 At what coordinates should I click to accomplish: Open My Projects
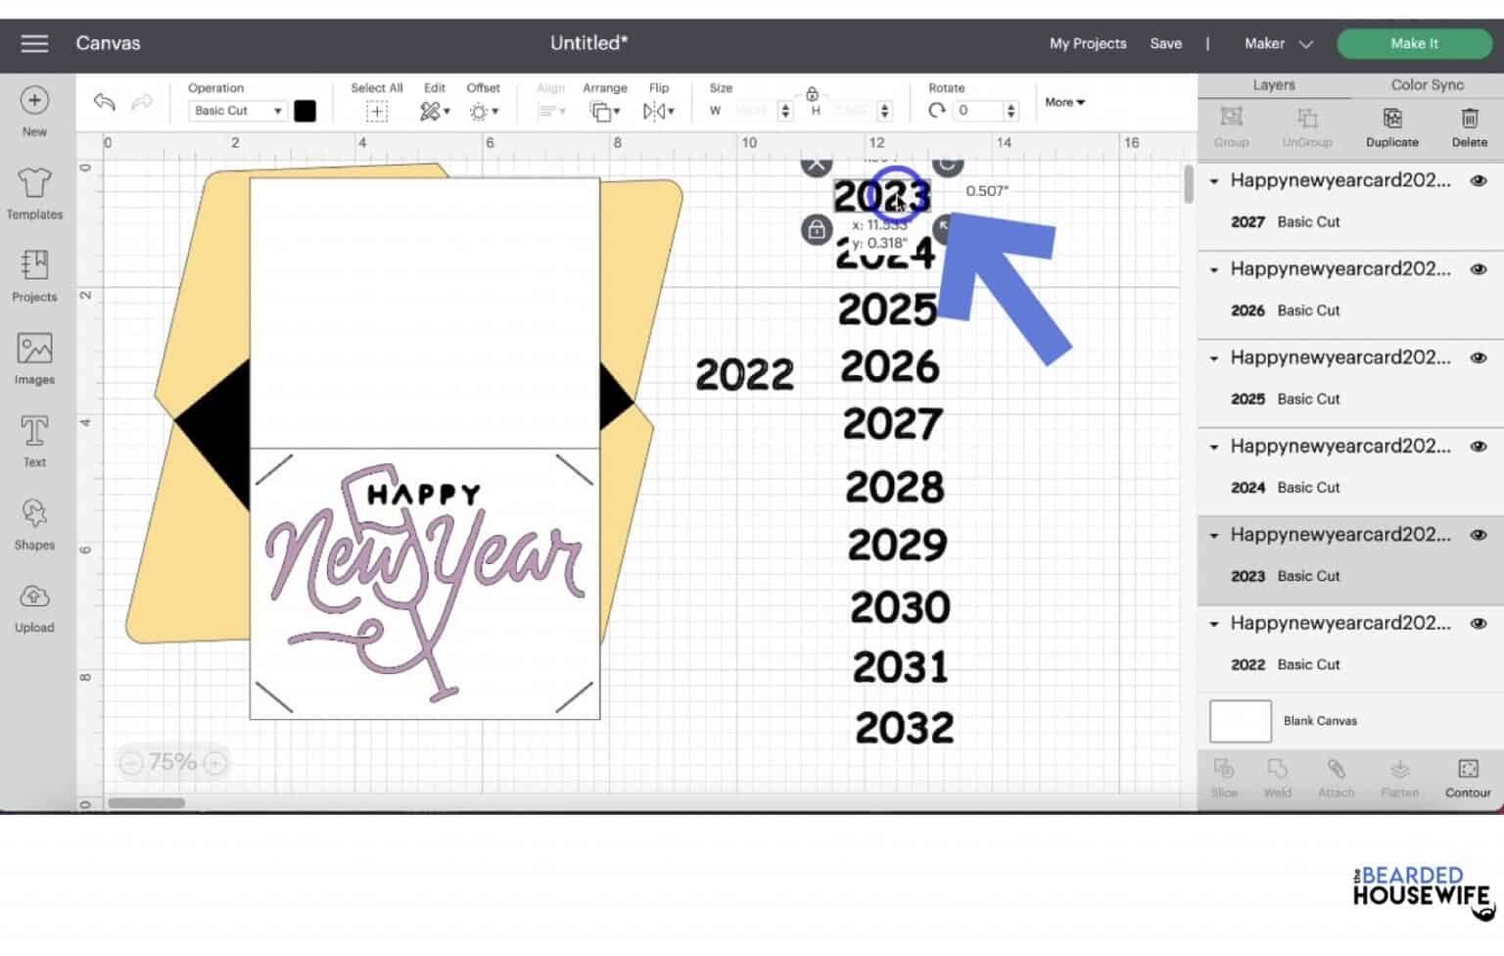[1086, 43]
